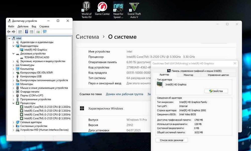Click the show/hide console tree toolbar icon
Screen dimensions: 251x151
(x=20, y=32)
